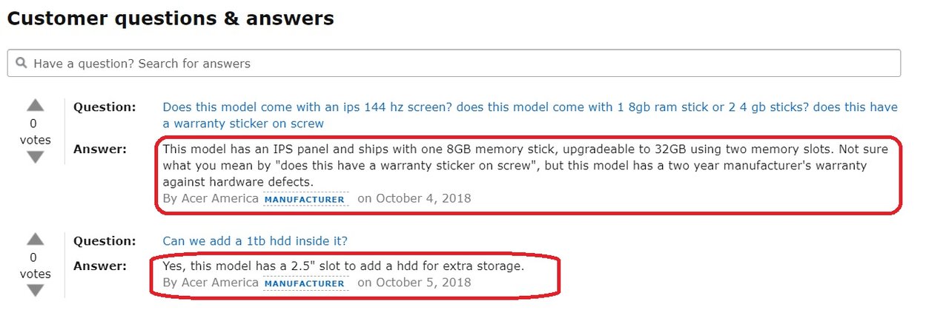Screen dimensions: 949x310
Task: Click the answer text about the 2.5" slot
Action: point(343,266)
